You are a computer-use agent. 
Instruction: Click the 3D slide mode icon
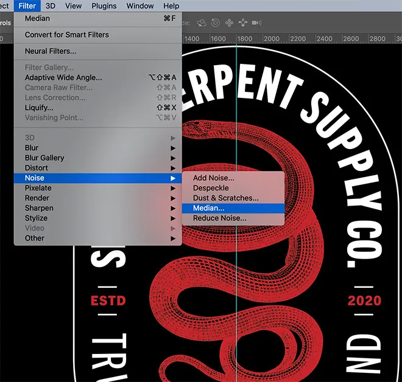[x=244, y=23]
